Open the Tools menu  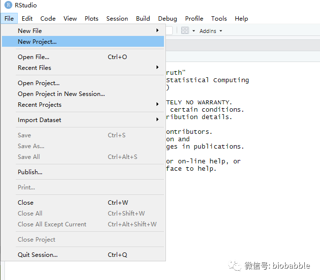pyautogui.click(x=219, y=19)
